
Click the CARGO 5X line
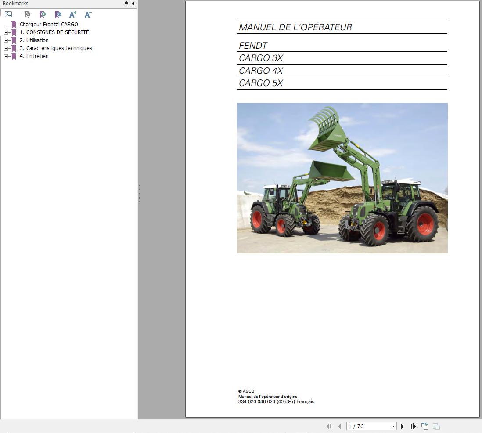coord(261,83)
